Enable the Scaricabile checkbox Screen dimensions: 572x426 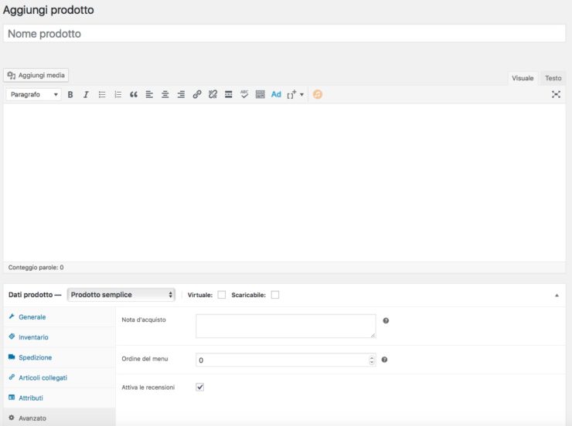(275, 295)
